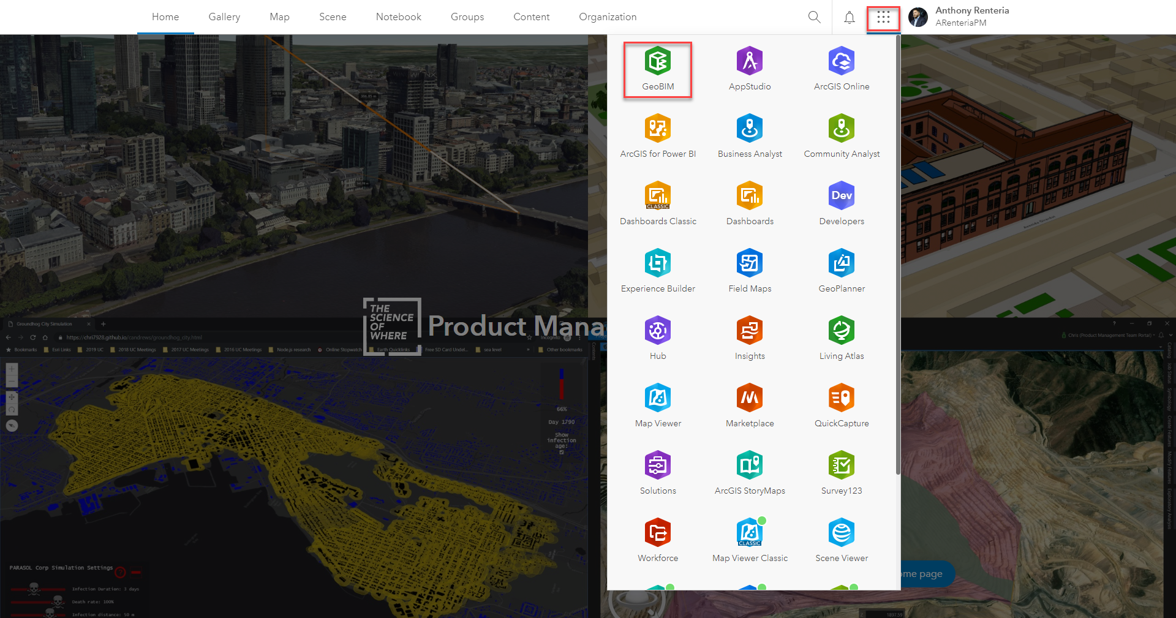Launch the Insights app
The height and width of the screenshot is (618, 1176).
750,337
